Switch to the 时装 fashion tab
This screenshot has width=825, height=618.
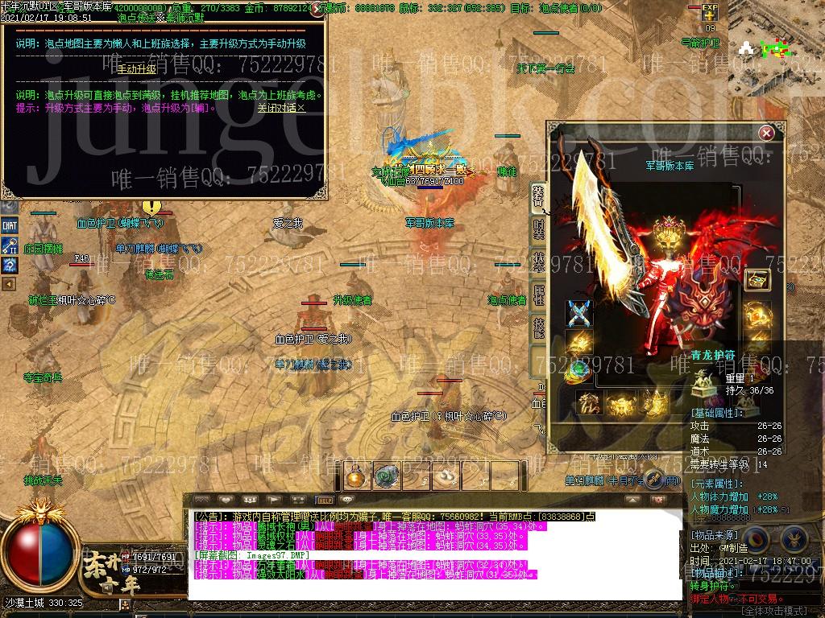(x=538, y=230)
